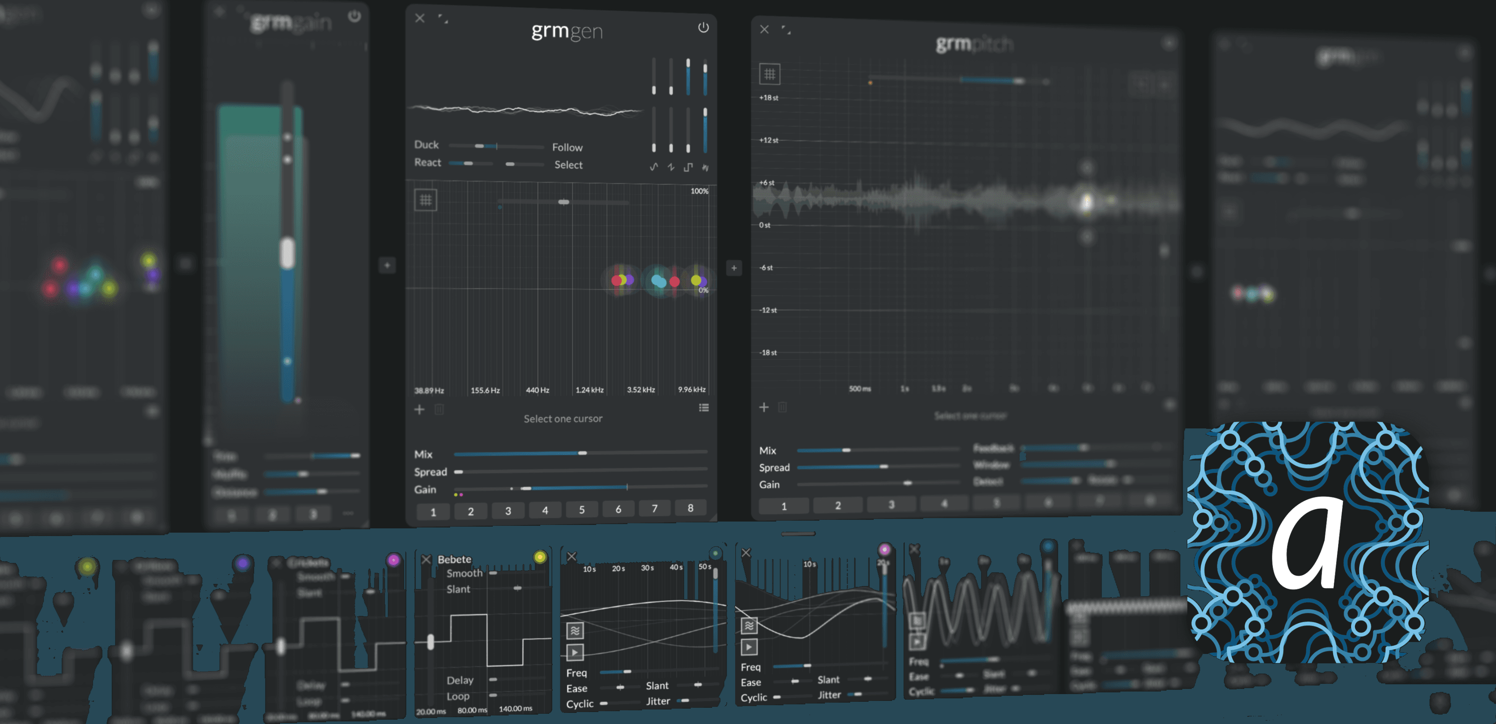Viewport: 1496px width, 724px height.
Task: Select the sawtooth waveform icon in grmgen
Action: click(x=671, y=167)
